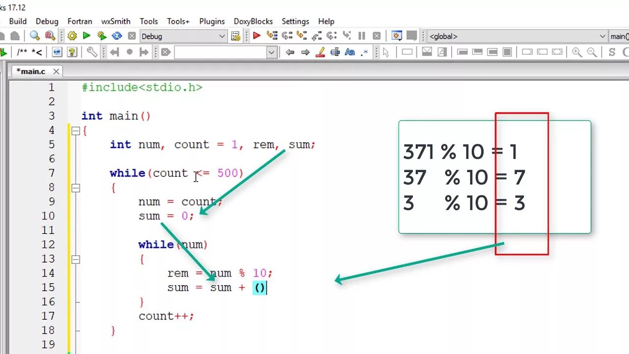The width and height of the screenshot is (629, 354).
Task: Click the int main() line
Action: click(x=116, y=116)
